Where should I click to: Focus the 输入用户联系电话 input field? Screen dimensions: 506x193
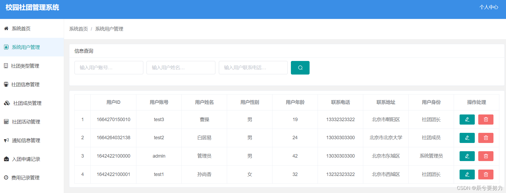click(x=253, y=68)
